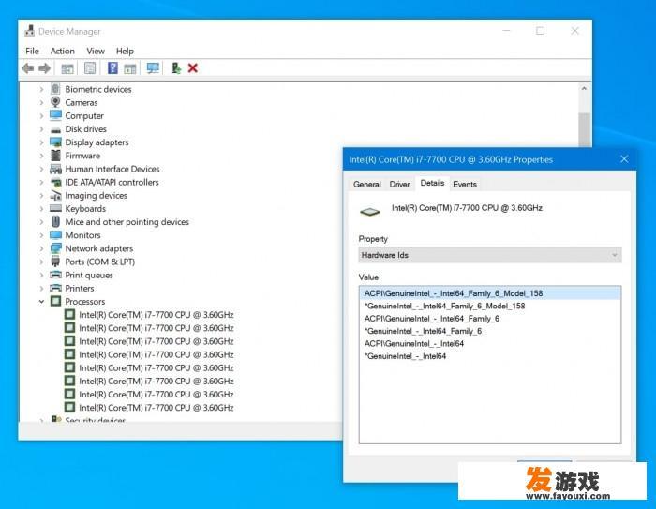This screenshot has width=656, height=509.
Task: Expand the Printers category
Action: click(41, 288)
